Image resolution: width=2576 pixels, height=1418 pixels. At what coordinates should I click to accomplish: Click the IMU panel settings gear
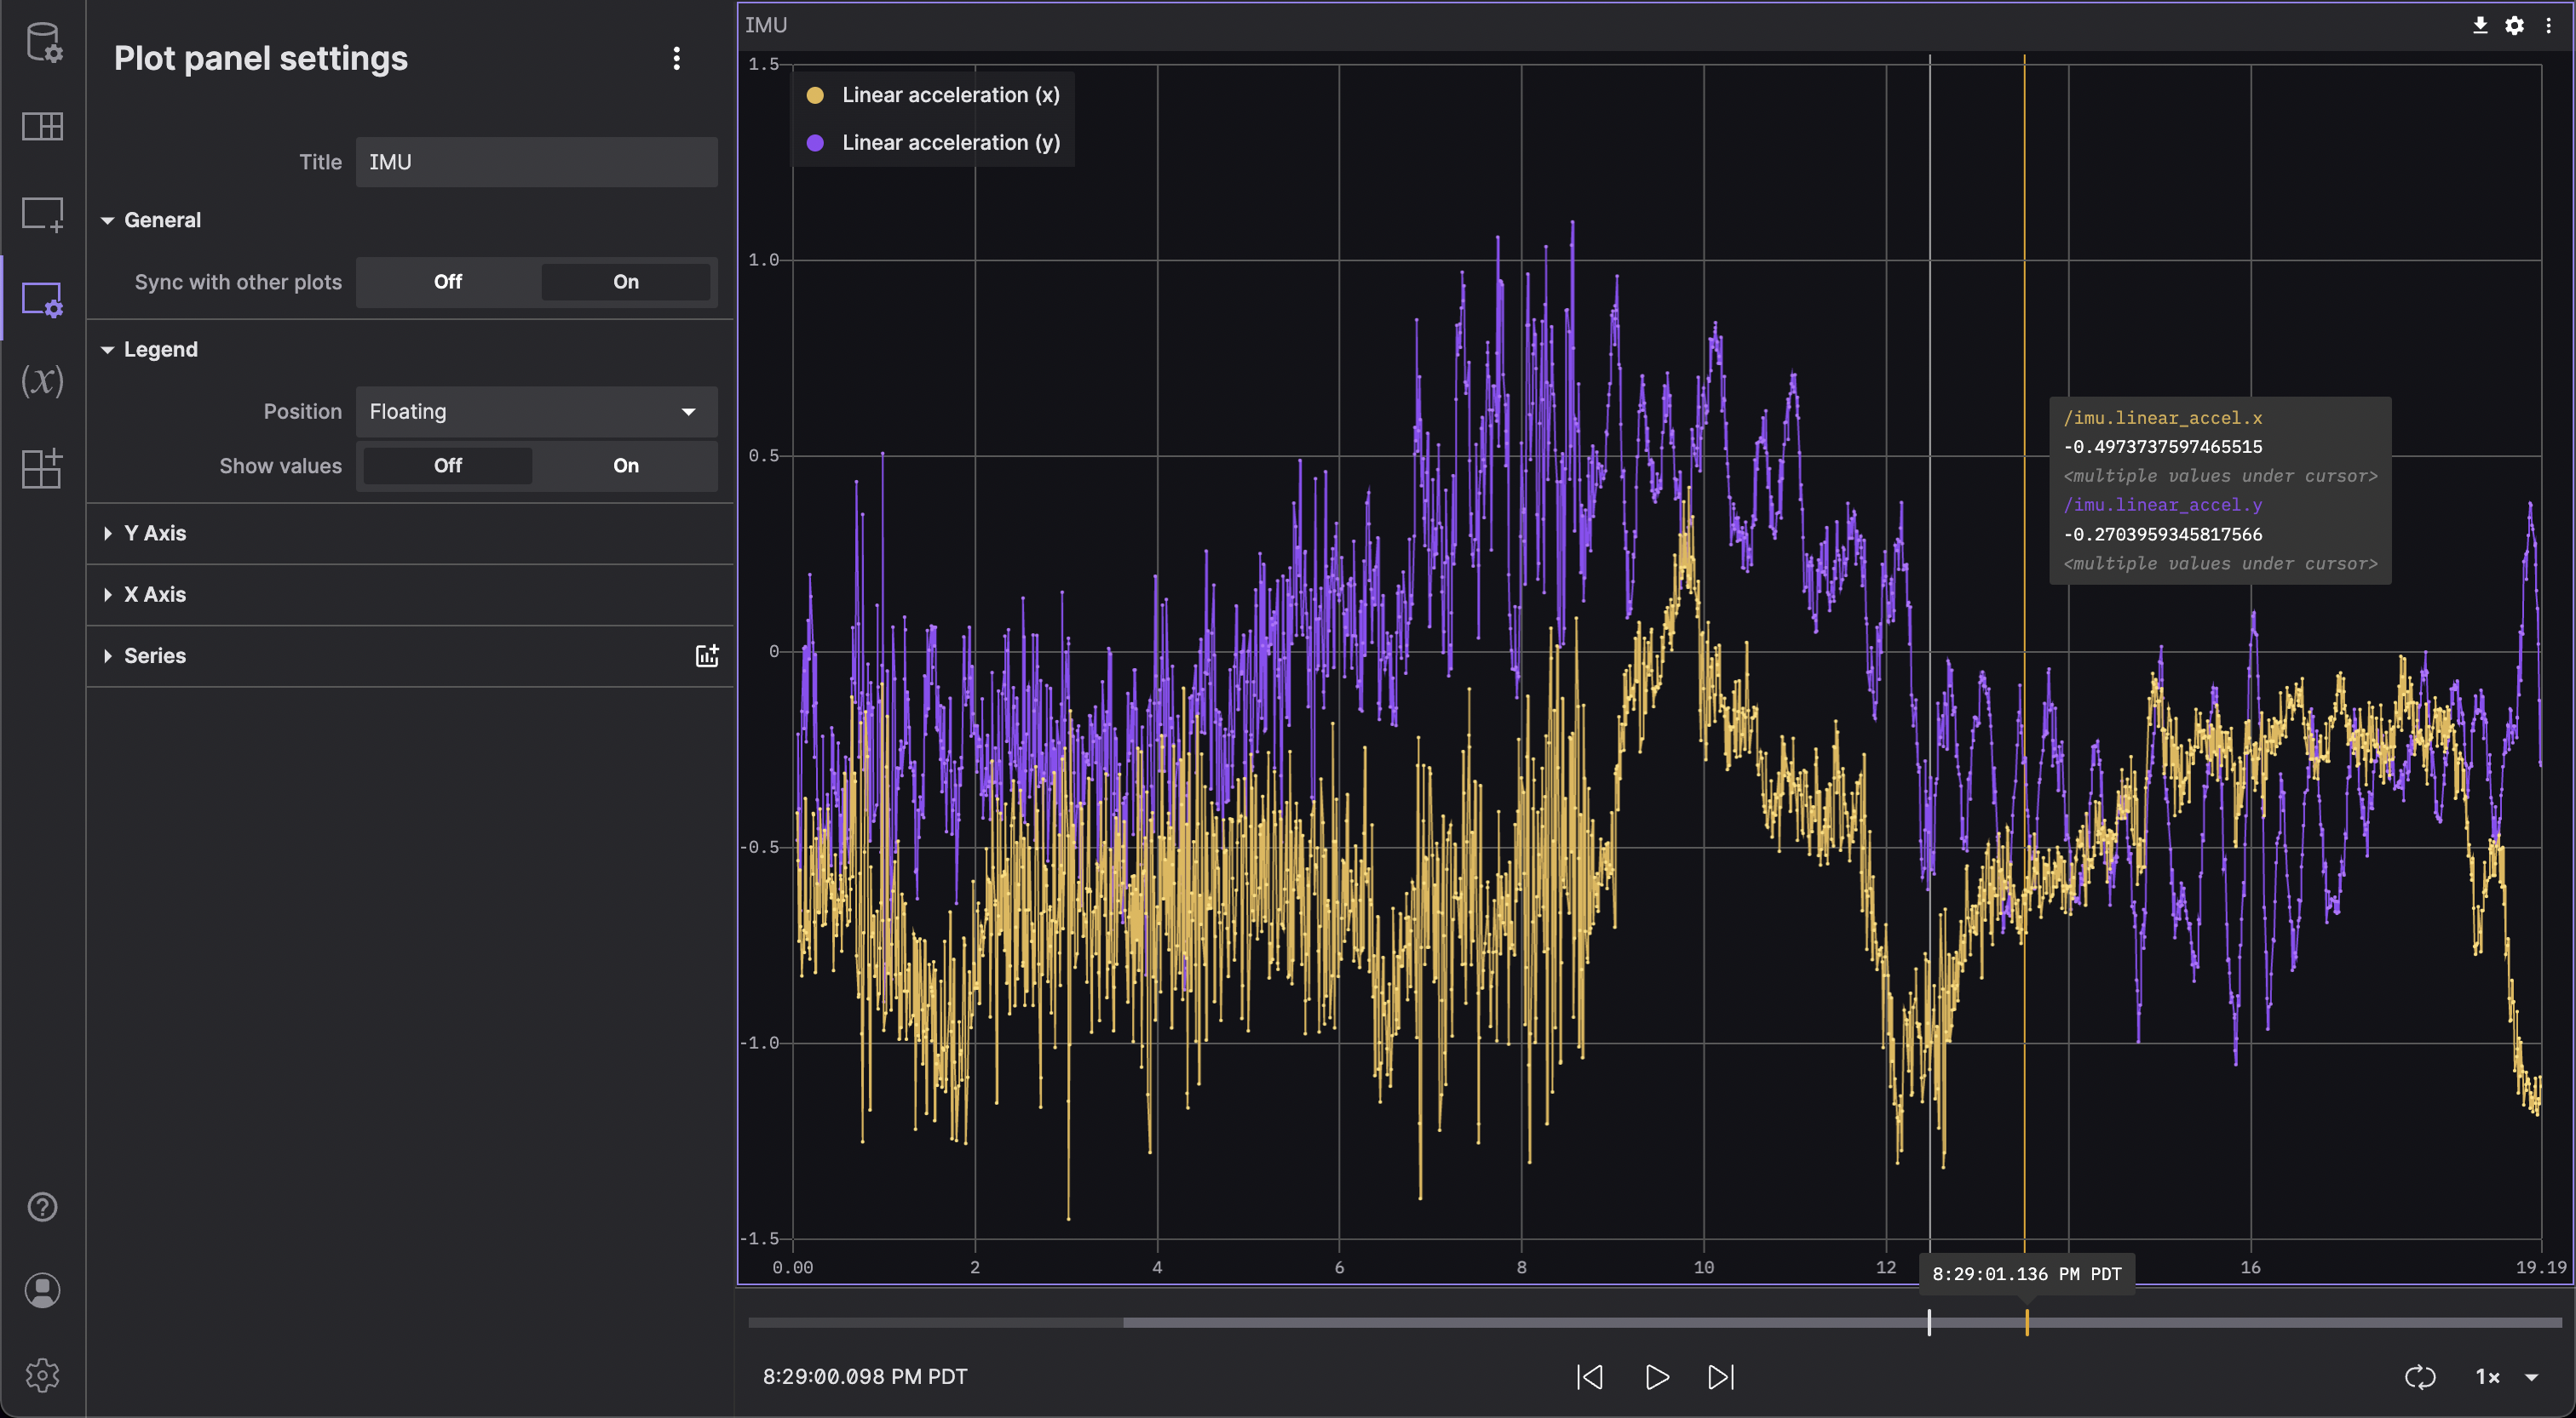(2514, 25)
